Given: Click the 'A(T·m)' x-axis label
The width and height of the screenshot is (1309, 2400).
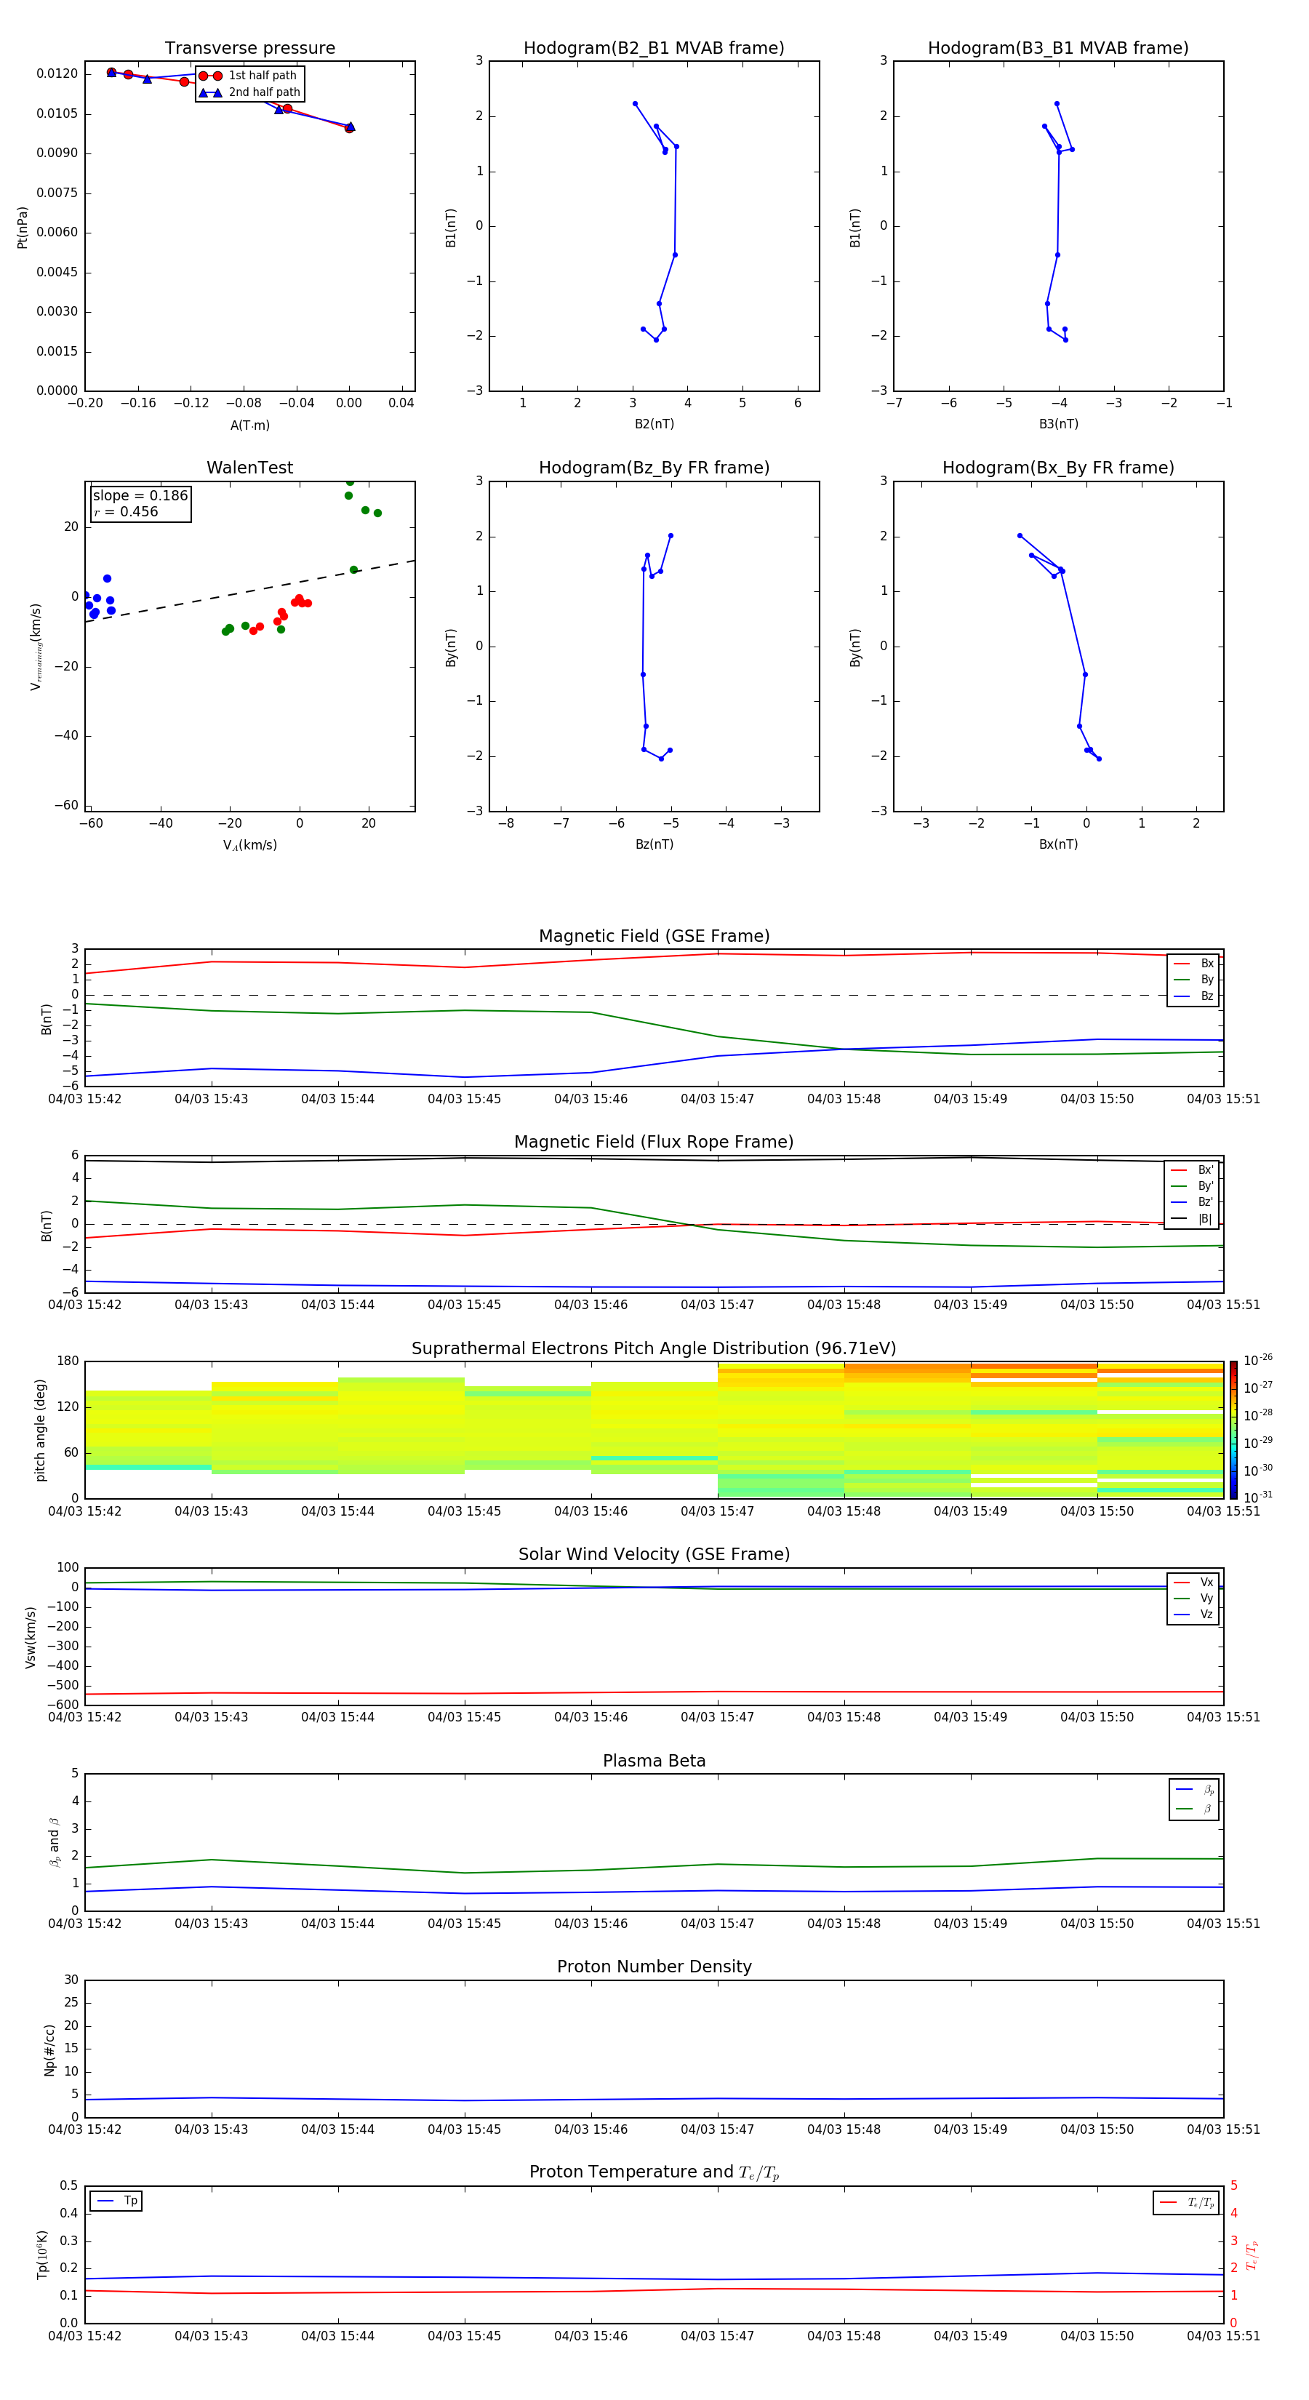Looking at the screenshot, I should 249,425.
